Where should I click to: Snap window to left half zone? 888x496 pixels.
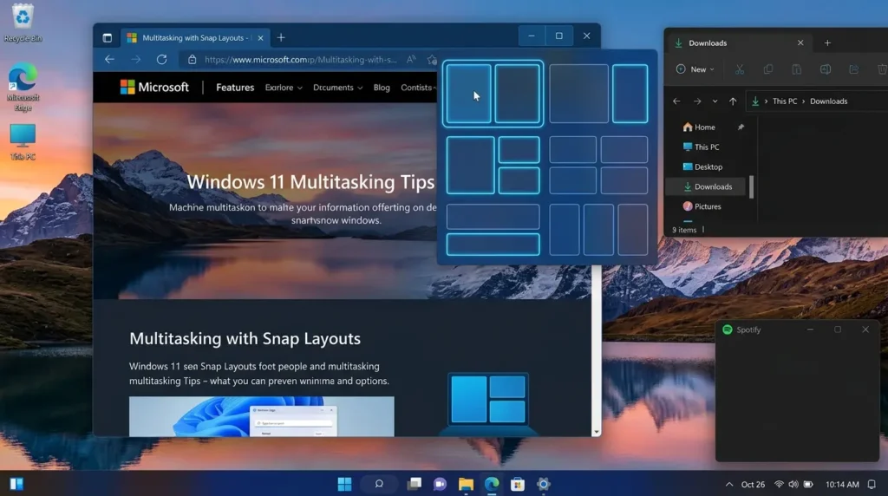(x=468, y=94)
